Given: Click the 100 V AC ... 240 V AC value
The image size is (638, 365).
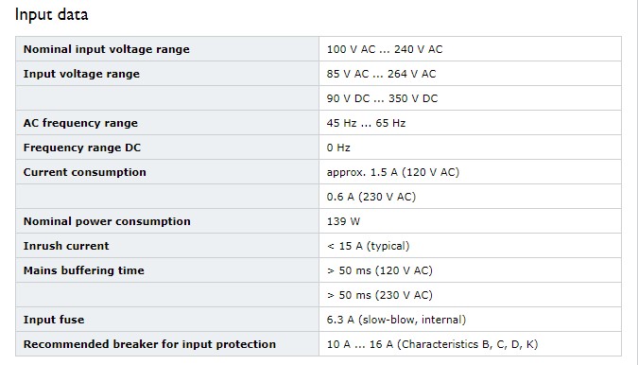Looking at the screenshot, I should click(385, 49).
